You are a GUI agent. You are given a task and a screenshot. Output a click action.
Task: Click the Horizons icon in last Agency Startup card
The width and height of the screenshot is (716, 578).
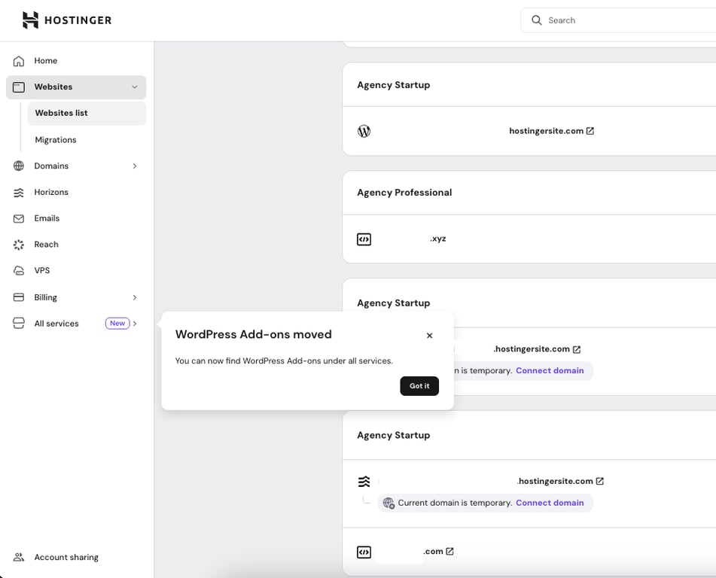coord(364,481)
